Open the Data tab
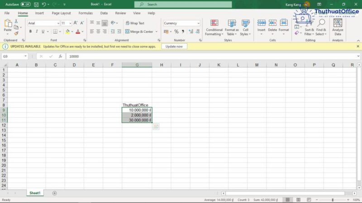Screen dimensions: 362x203 click(x=104, y=13)
